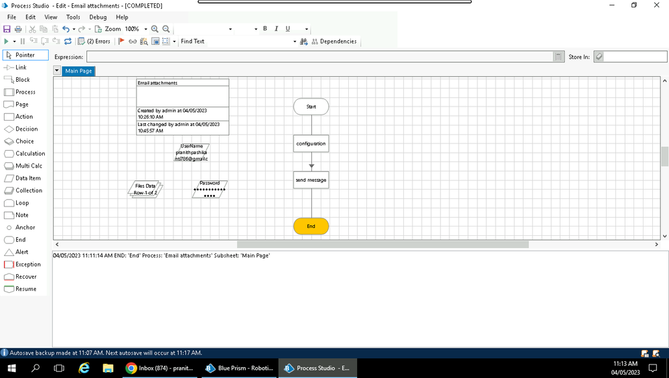
Task: Open the page list dropdown beside Main Page
Action: tap(57, 71)
